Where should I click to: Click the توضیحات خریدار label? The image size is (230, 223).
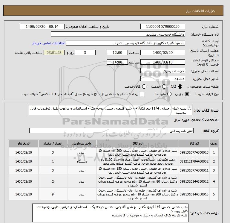pos(204,213)
